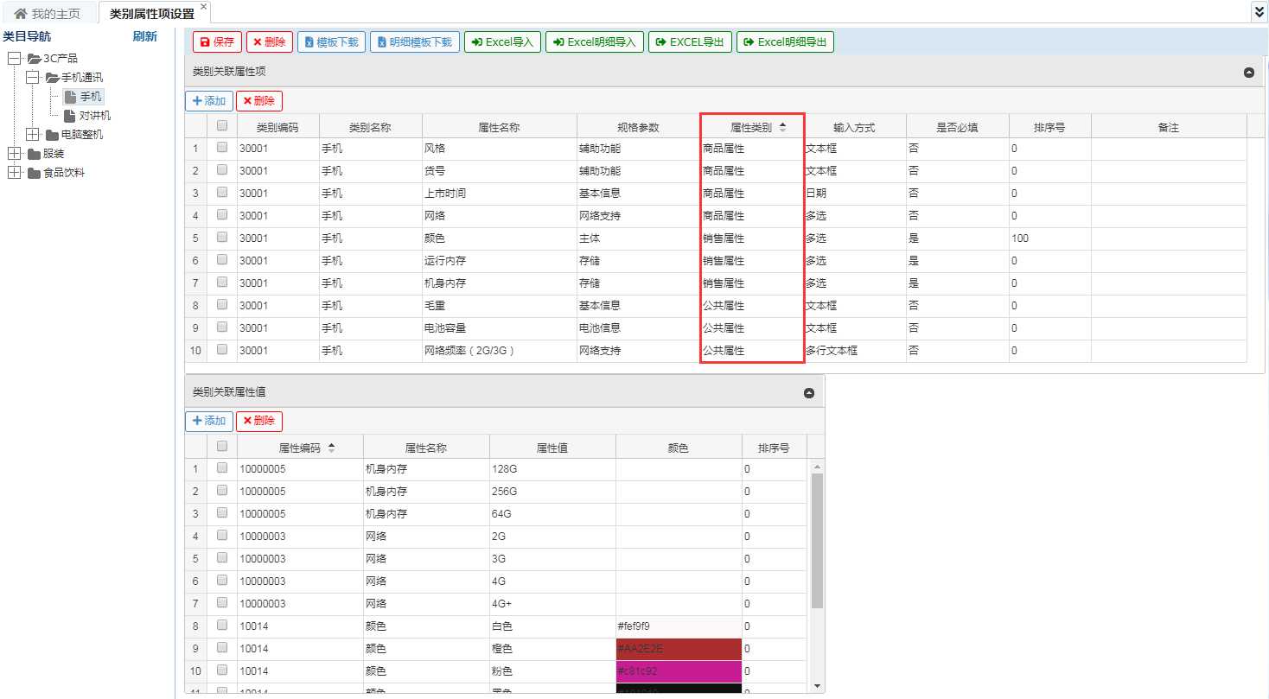
Task: Close the 类别属性项设置 tab
Action: point(204,7)
